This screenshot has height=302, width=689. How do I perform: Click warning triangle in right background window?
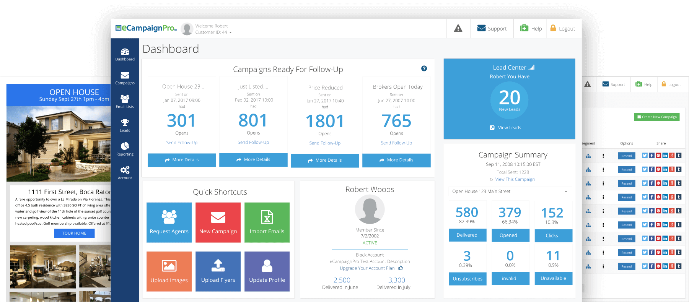(588, 84)
